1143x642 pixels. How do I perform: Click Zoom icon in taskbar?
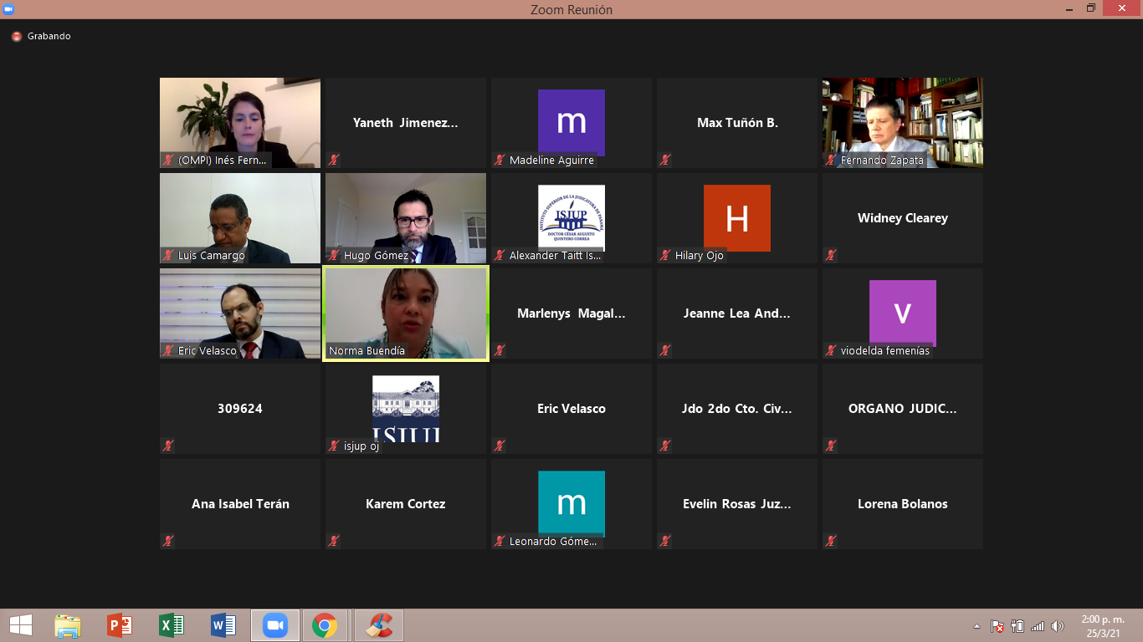click(x=275, y=625)
